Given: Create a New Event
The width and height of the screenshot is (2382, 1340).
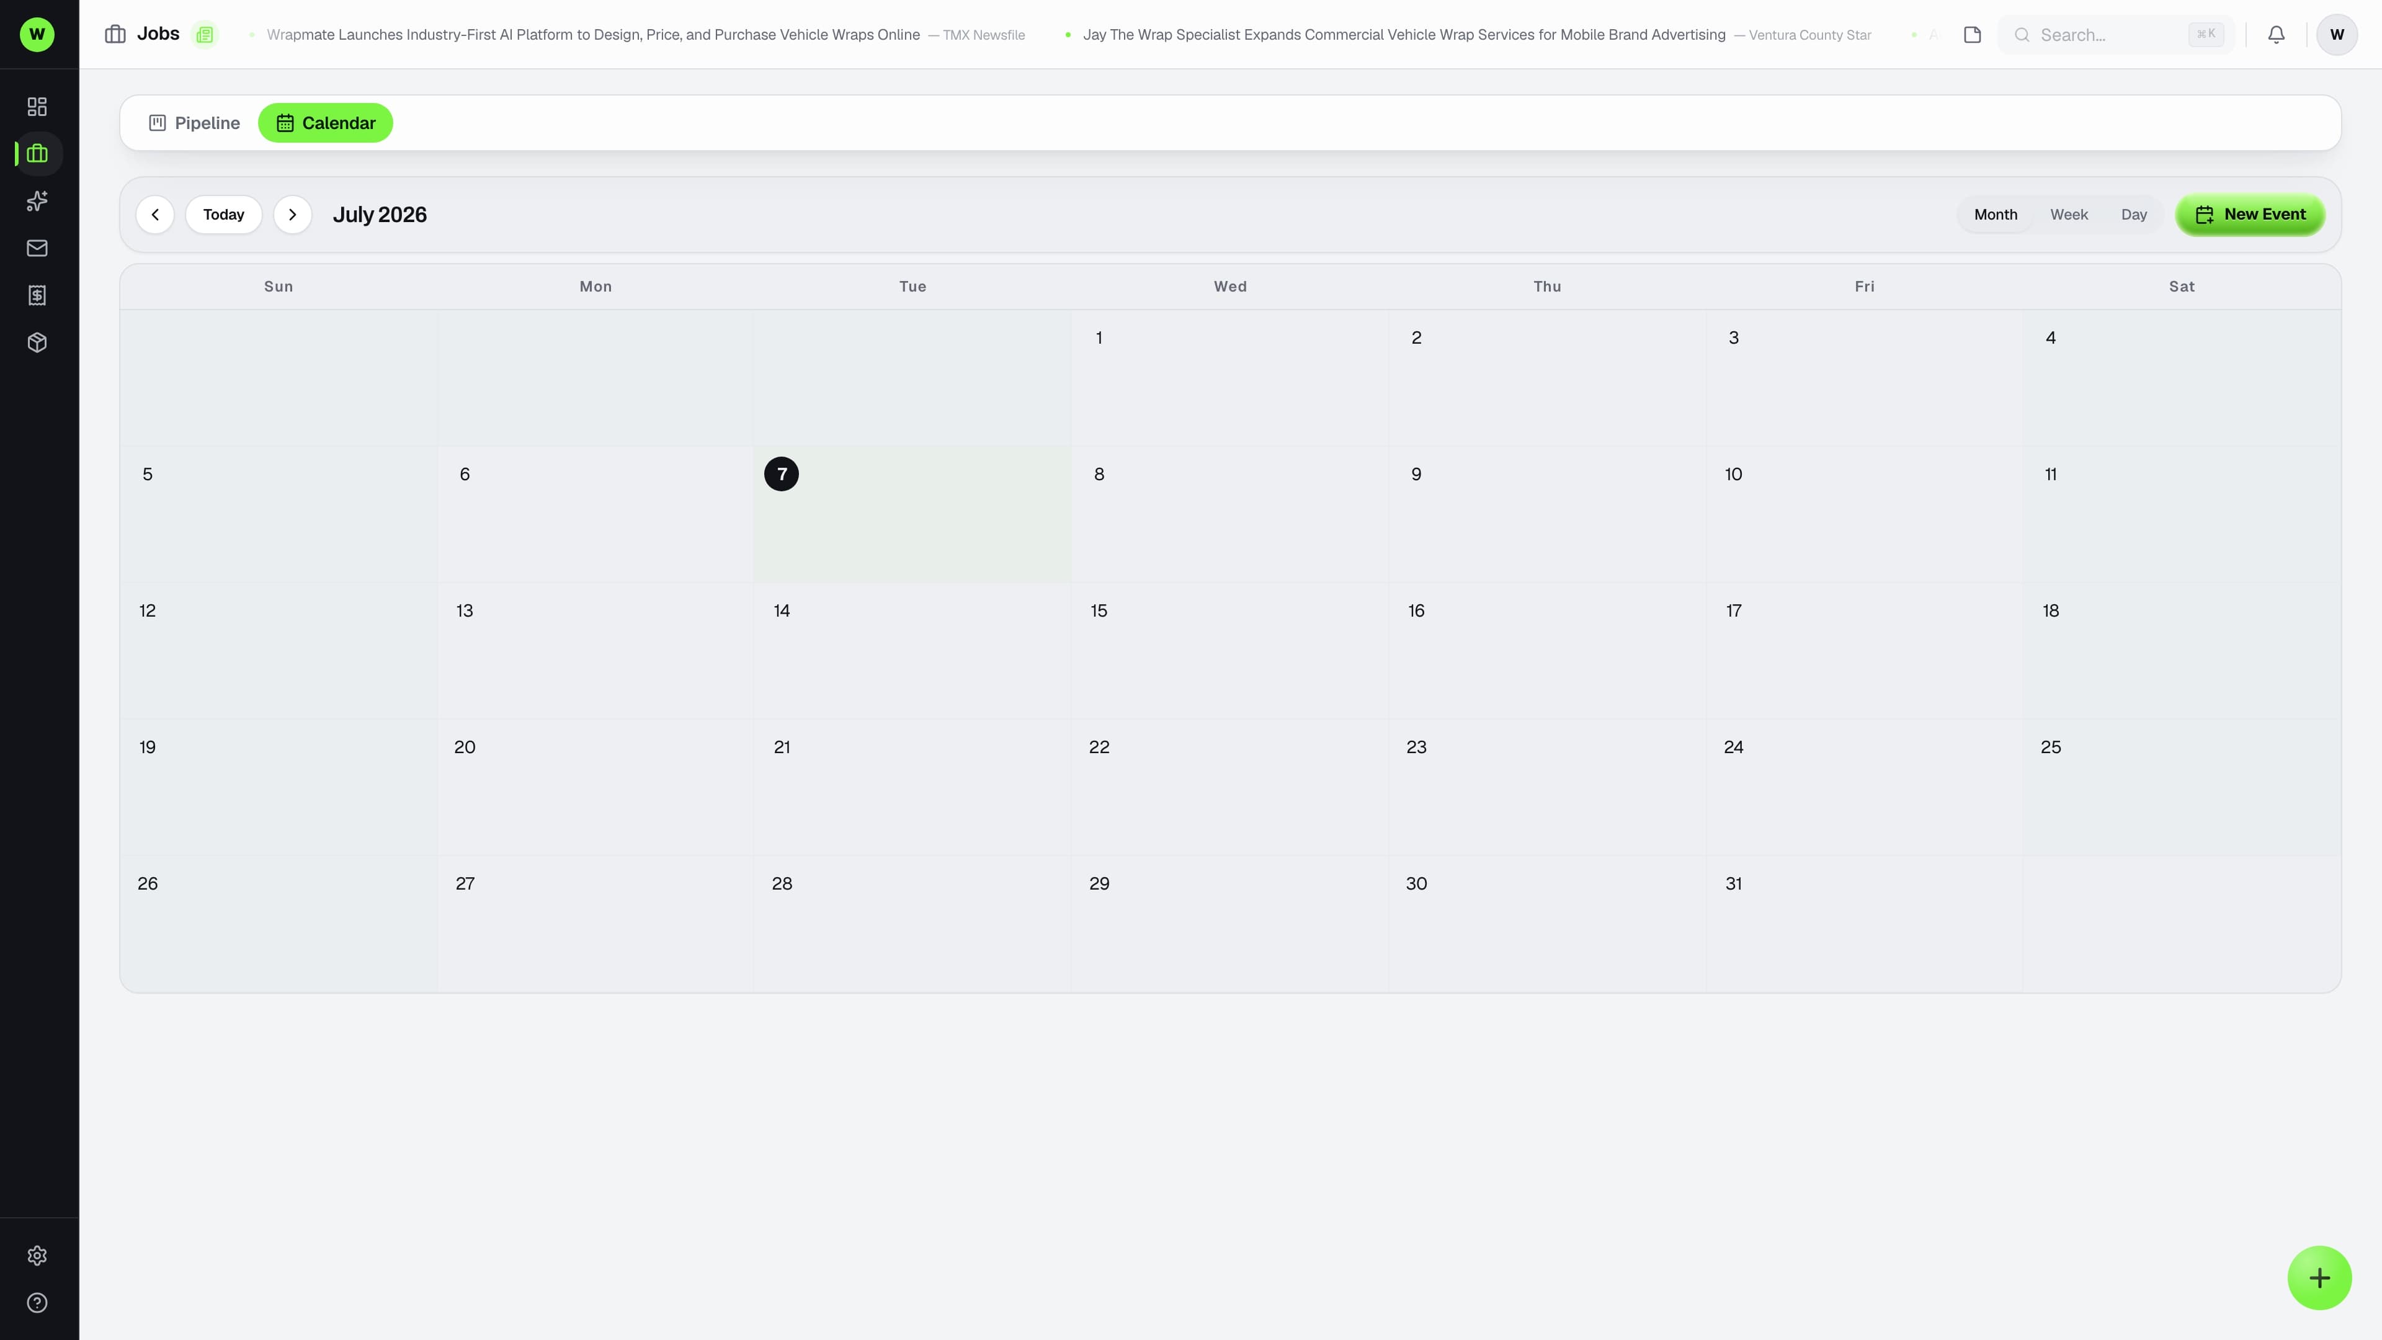Looking at the screenshot, I should click(2249, 215).
